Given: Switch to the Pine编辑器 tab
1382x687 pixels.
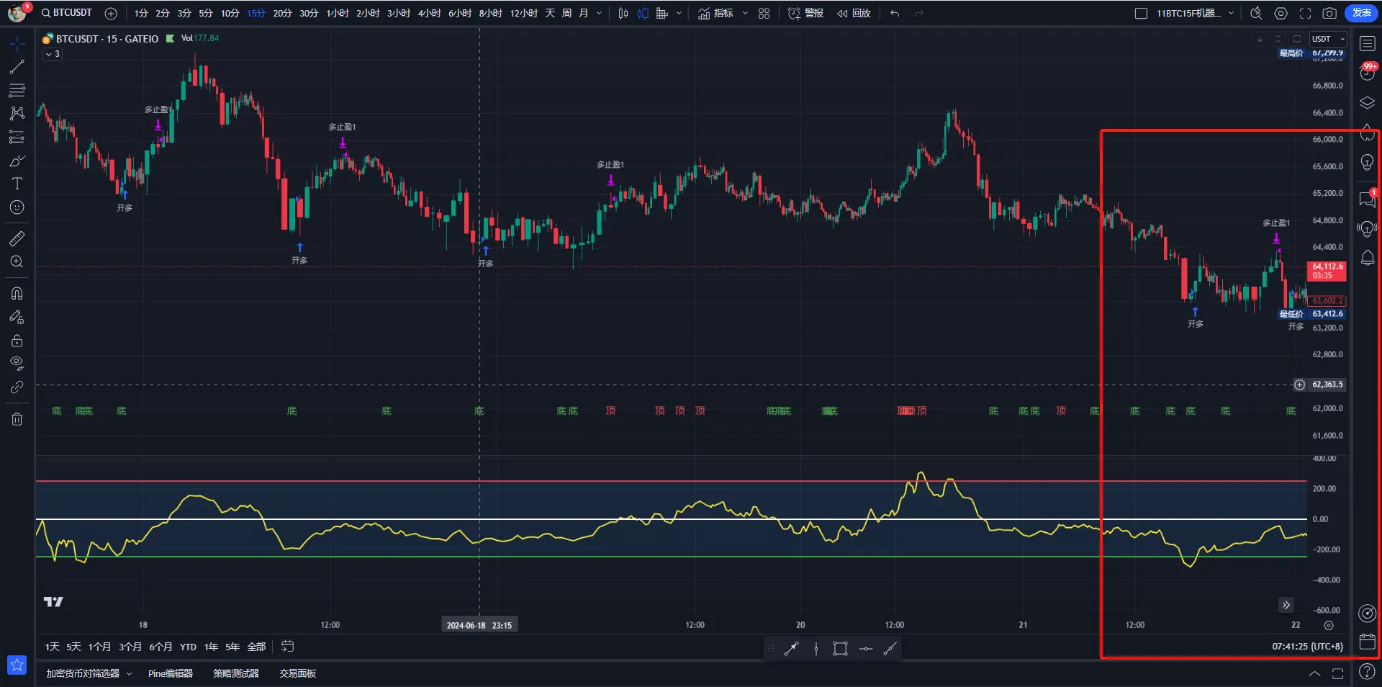Looking at the screenshot, I should pos(171,673).
